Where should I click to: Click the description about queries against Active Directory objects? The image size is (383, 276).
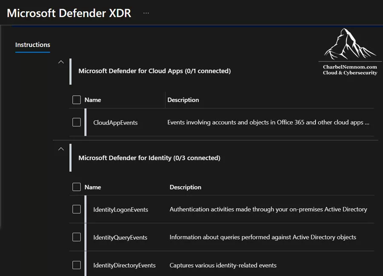click(263, 237)
